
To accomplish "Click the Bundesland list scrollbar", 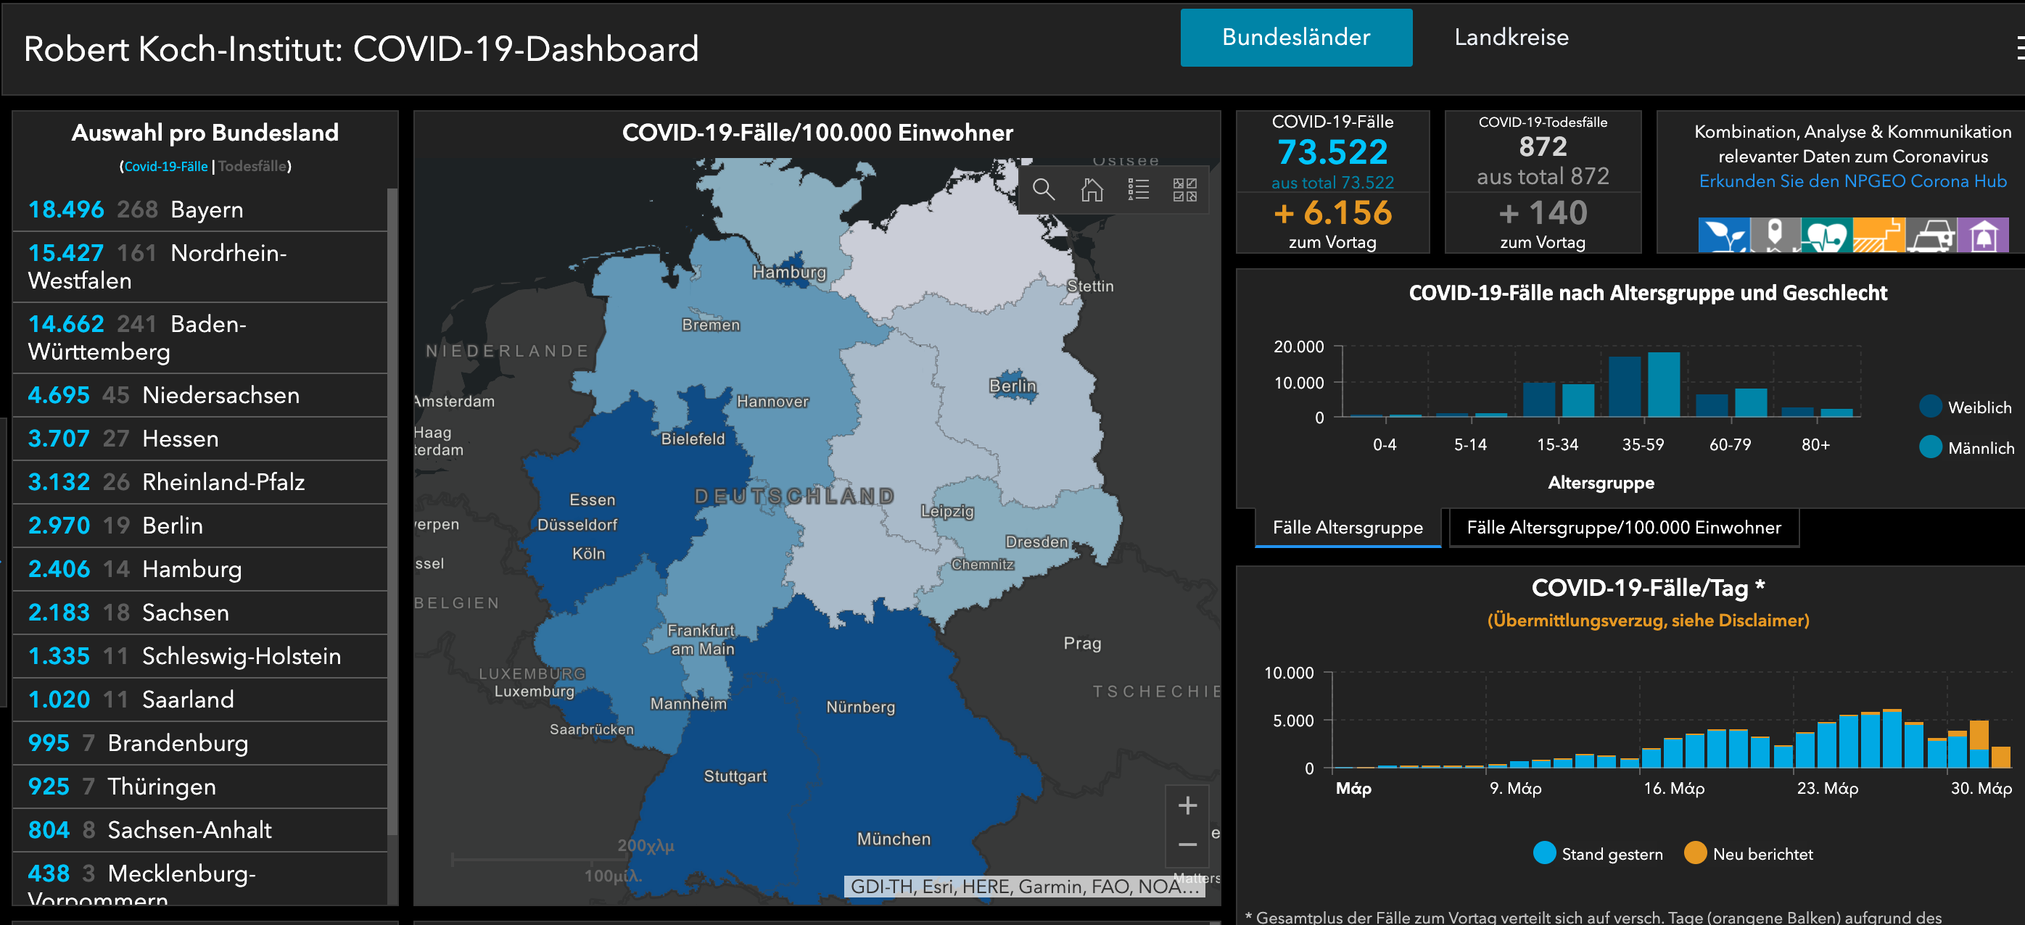I will pos(392,511).
